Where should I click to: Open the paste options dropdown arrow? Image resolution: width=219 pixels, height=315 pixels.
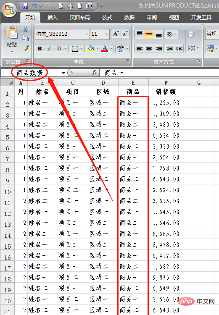point(12,52)
